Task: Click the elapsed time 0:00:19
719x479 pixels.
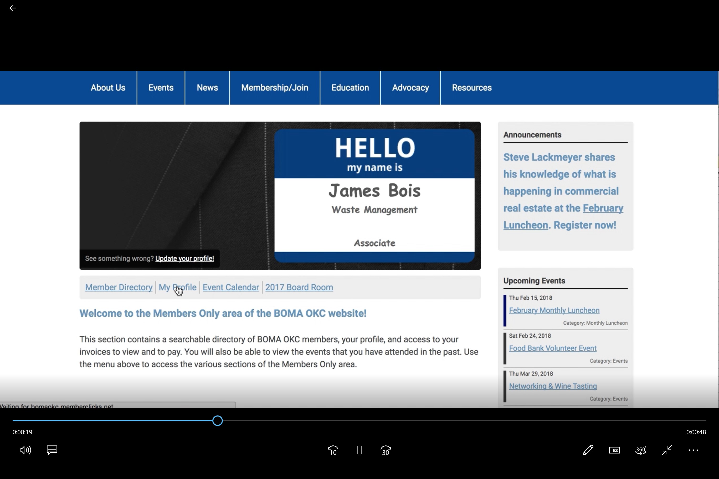Action: click(x=22, y=432)
